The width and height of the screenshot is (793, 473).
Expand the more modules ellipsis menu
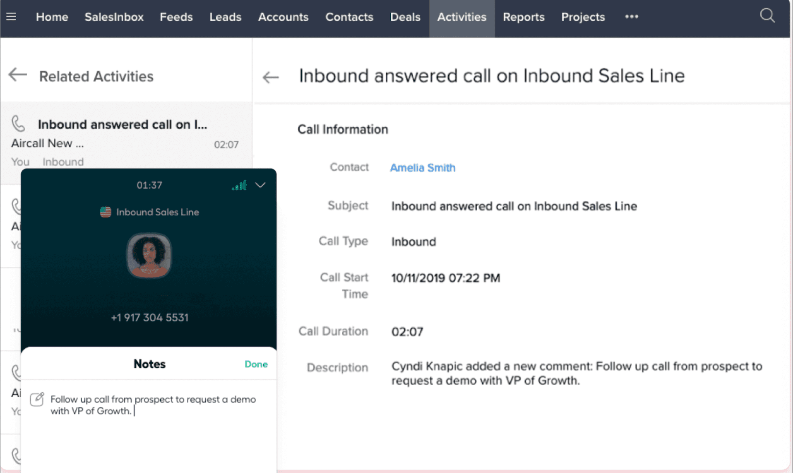pyautogui.click(x=631, y=17)
